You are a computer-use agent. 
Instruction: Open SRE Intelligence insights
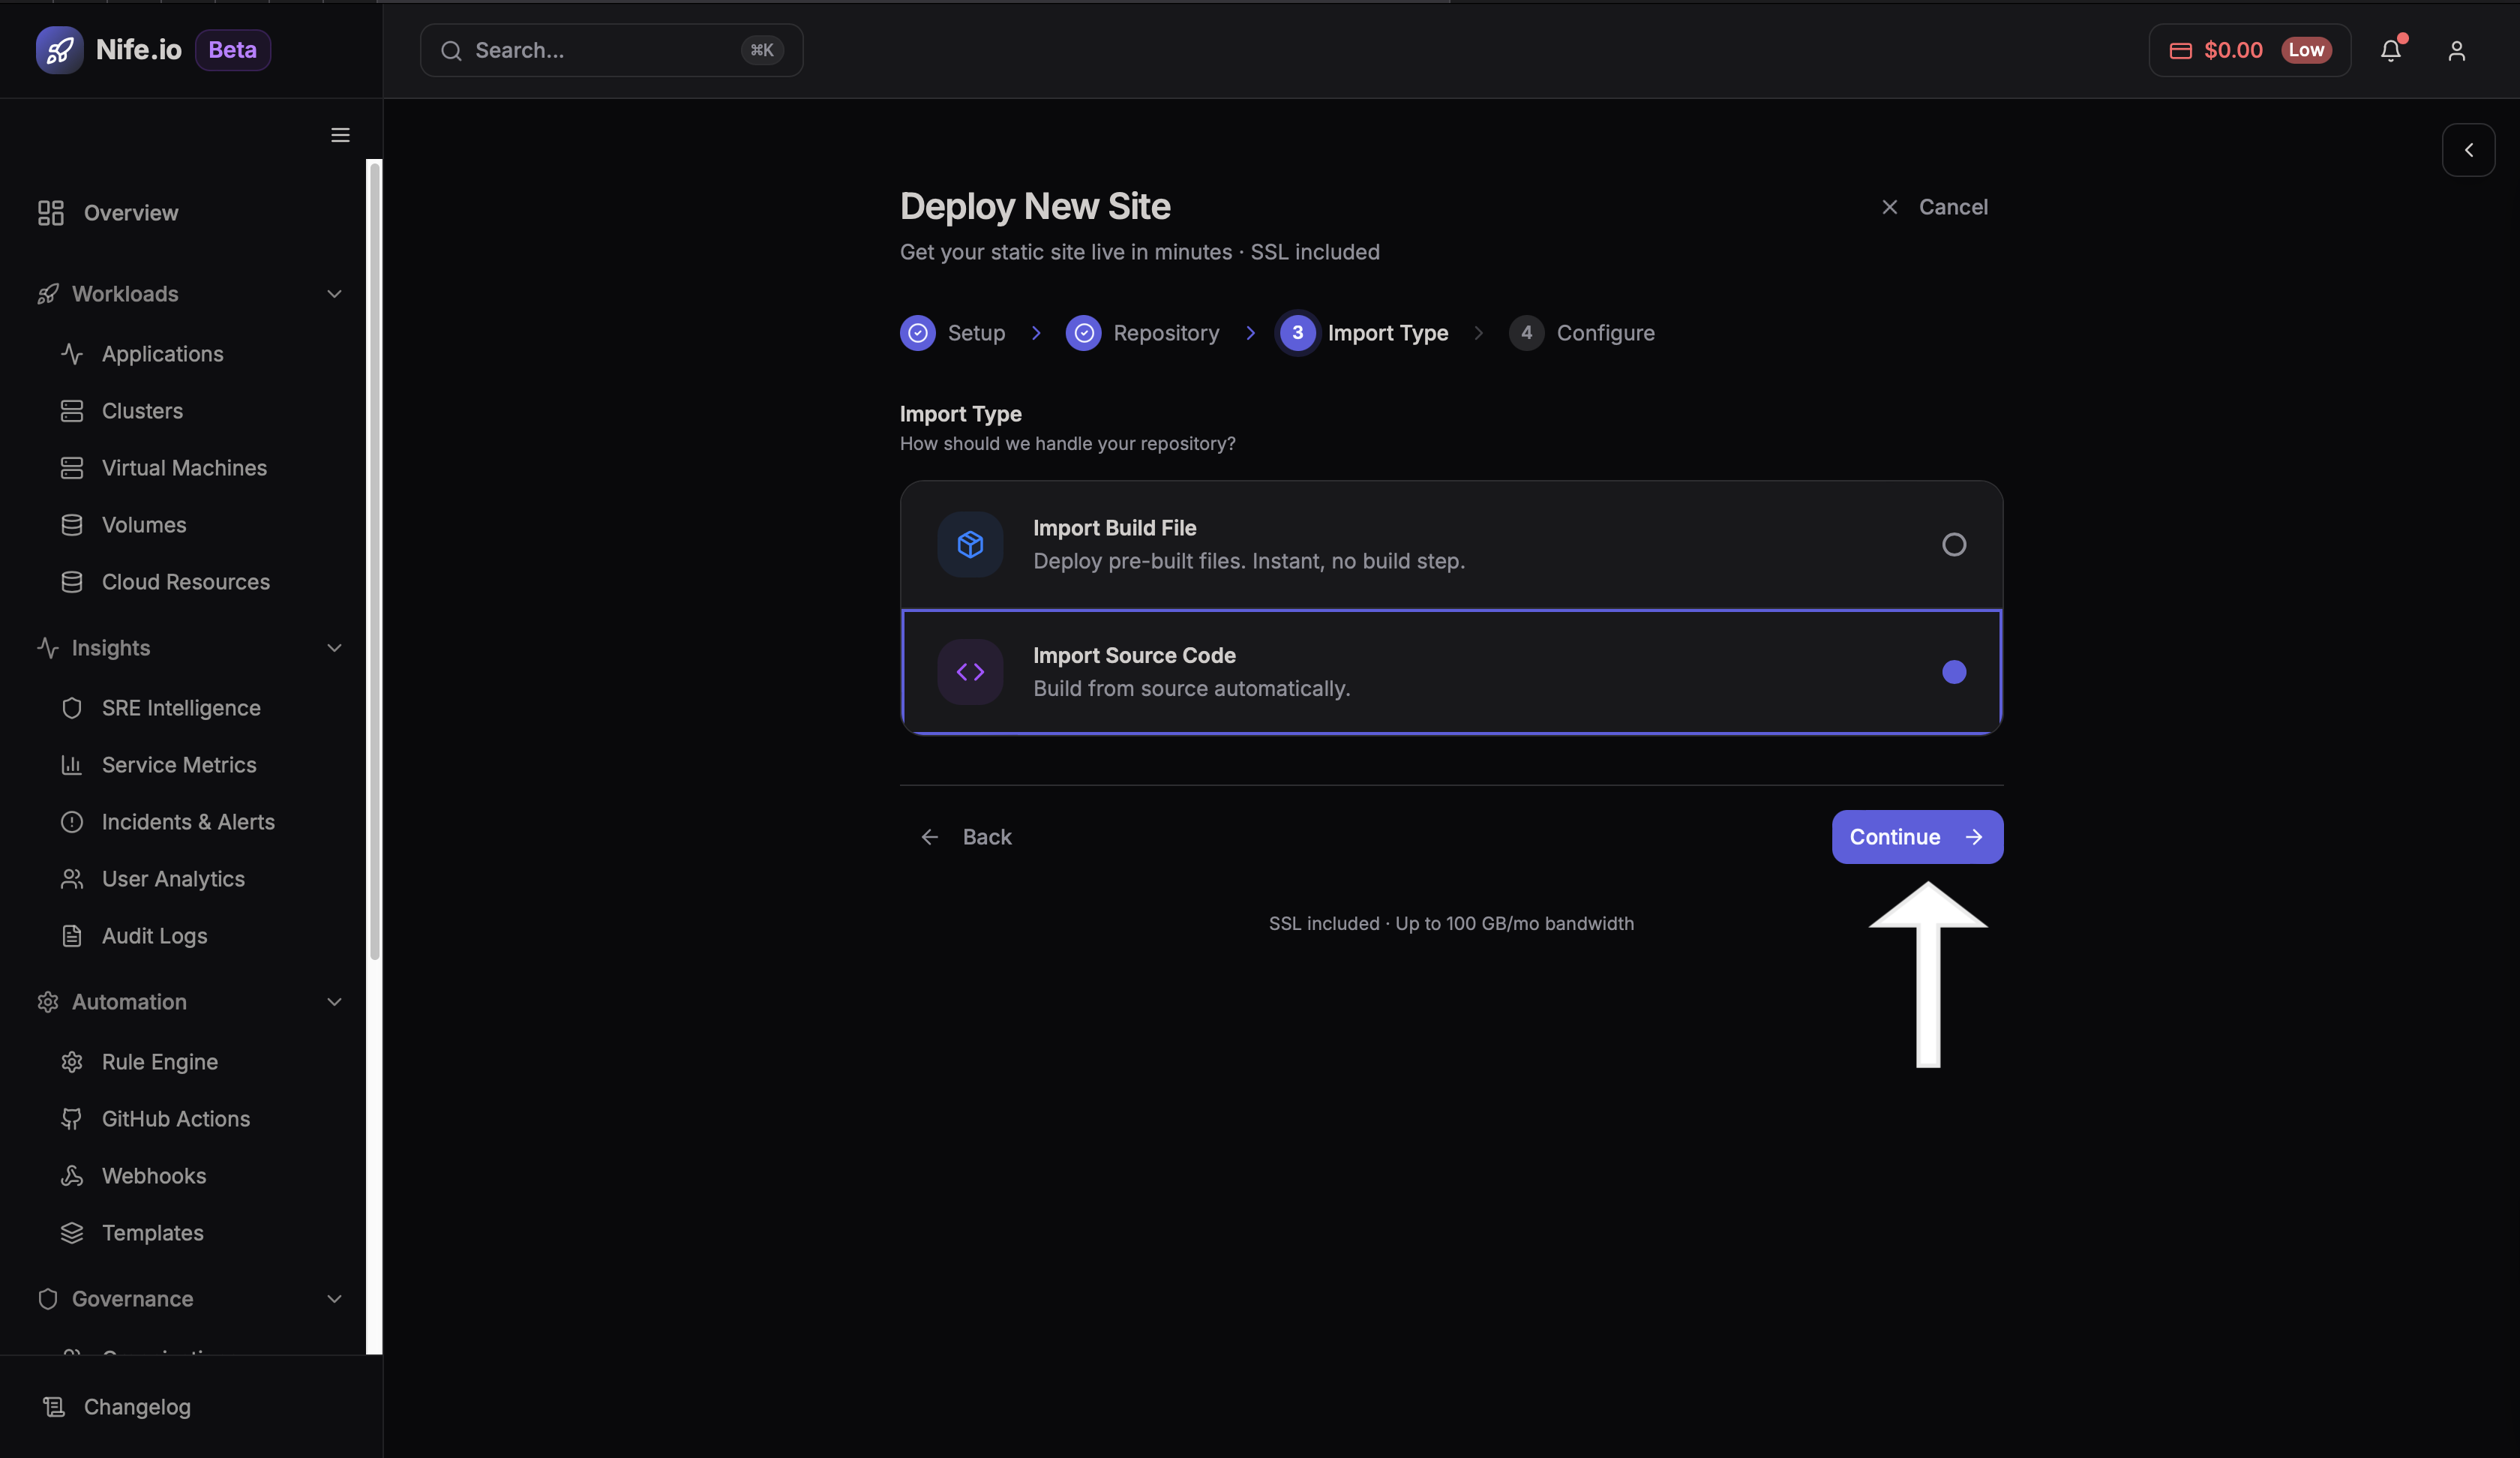tap(181, 707)
